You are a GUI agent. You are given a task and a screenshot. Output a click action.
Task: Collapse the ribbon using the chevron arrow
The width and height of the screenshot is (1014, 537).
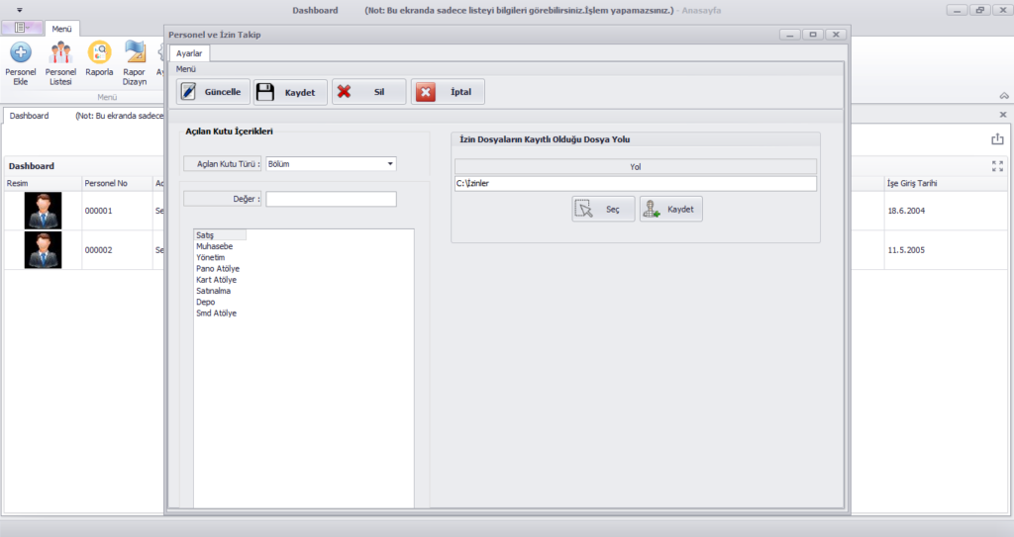(1003, 96)
